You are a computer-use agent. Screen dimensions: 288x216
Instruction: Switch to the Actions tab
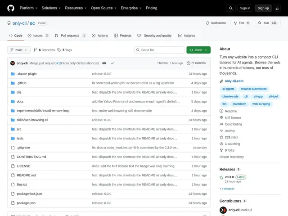pyautogui.click(x=100, y=36)
